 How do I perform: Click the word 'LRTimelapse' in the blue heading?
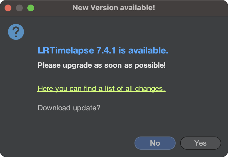pos(66,50)
